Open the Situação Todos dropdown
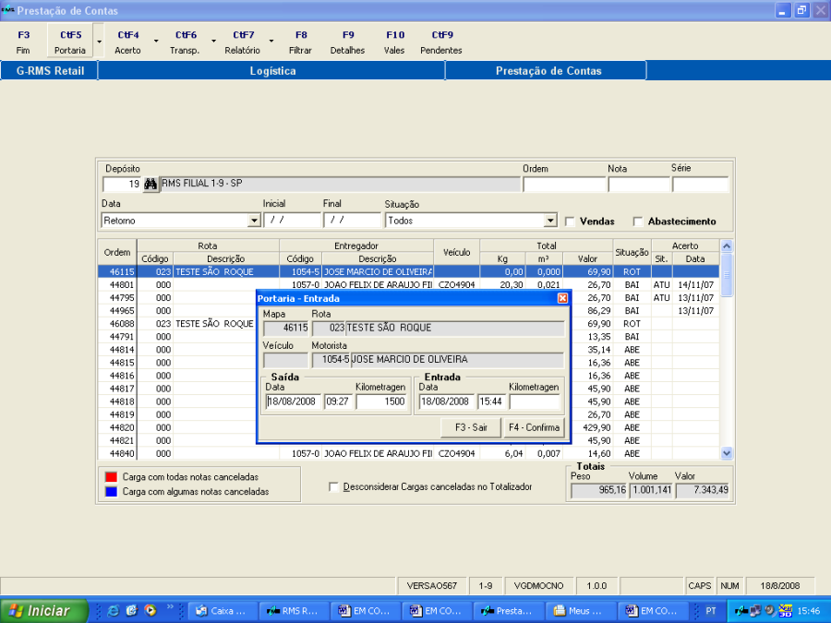 [x=550, y=221]
